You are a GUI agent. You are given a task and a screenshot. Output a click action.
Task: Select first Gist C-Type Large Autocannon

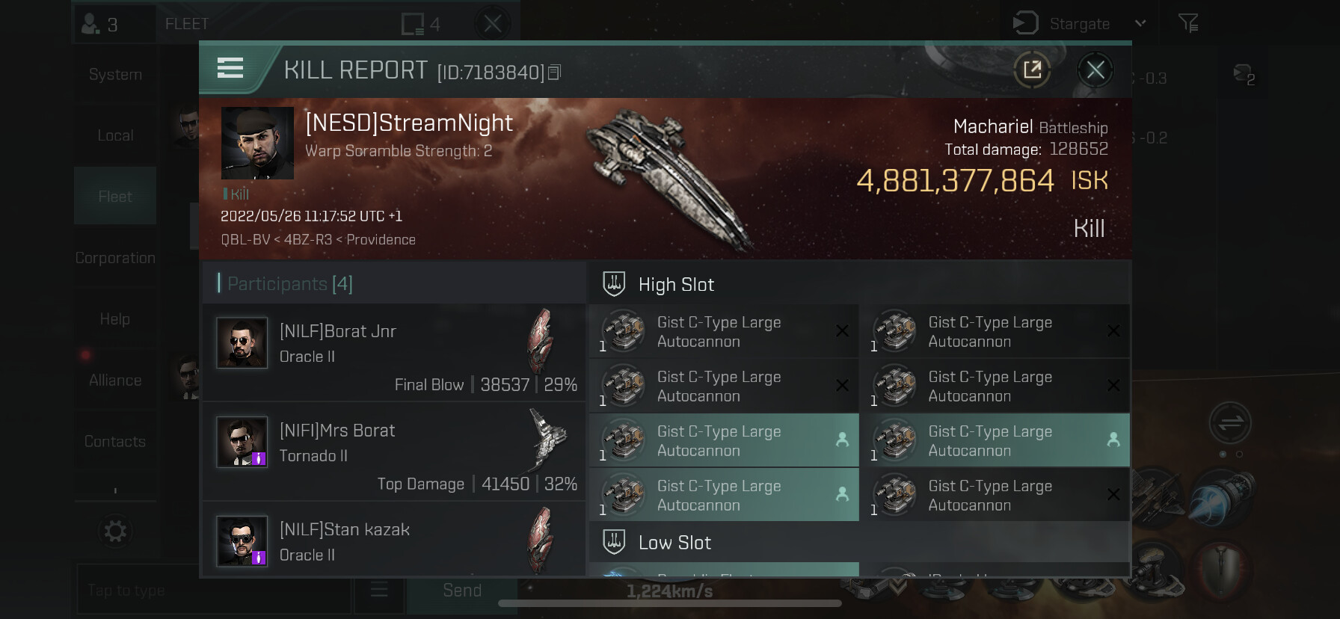tap(724, 331)
